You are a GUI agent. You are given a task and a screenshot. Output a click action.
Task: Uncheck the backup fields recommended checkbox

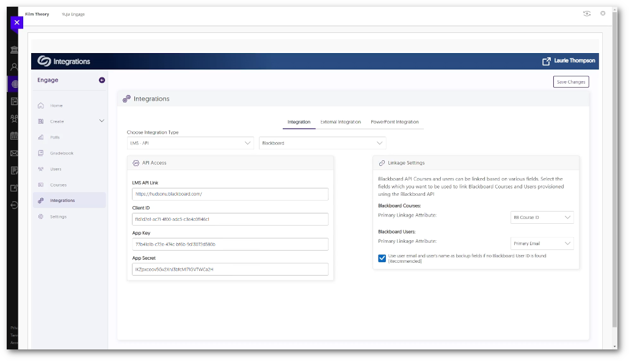(x=382, y=258)
